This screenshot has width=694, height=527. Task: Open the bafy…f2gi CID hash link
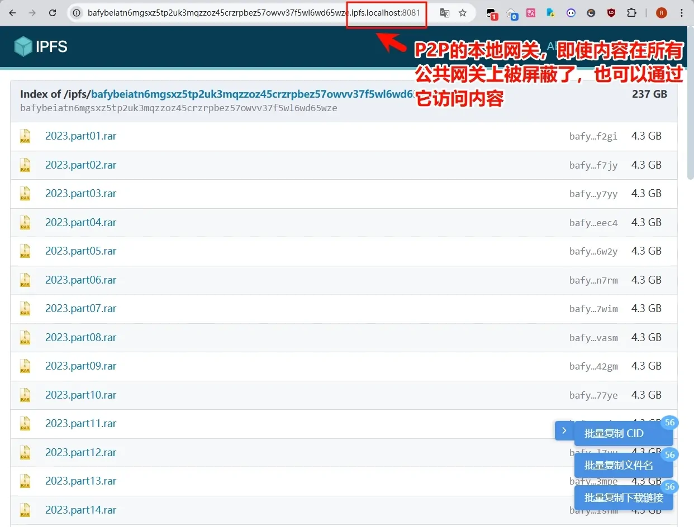tap(593, 136)
